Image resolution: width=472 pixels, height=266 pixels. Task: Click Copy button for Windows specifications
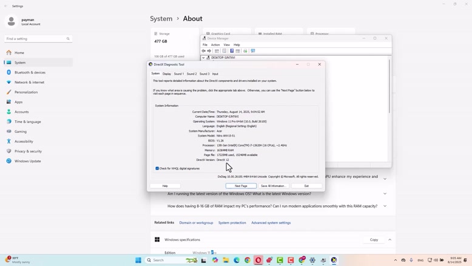[x=374, y=240]
